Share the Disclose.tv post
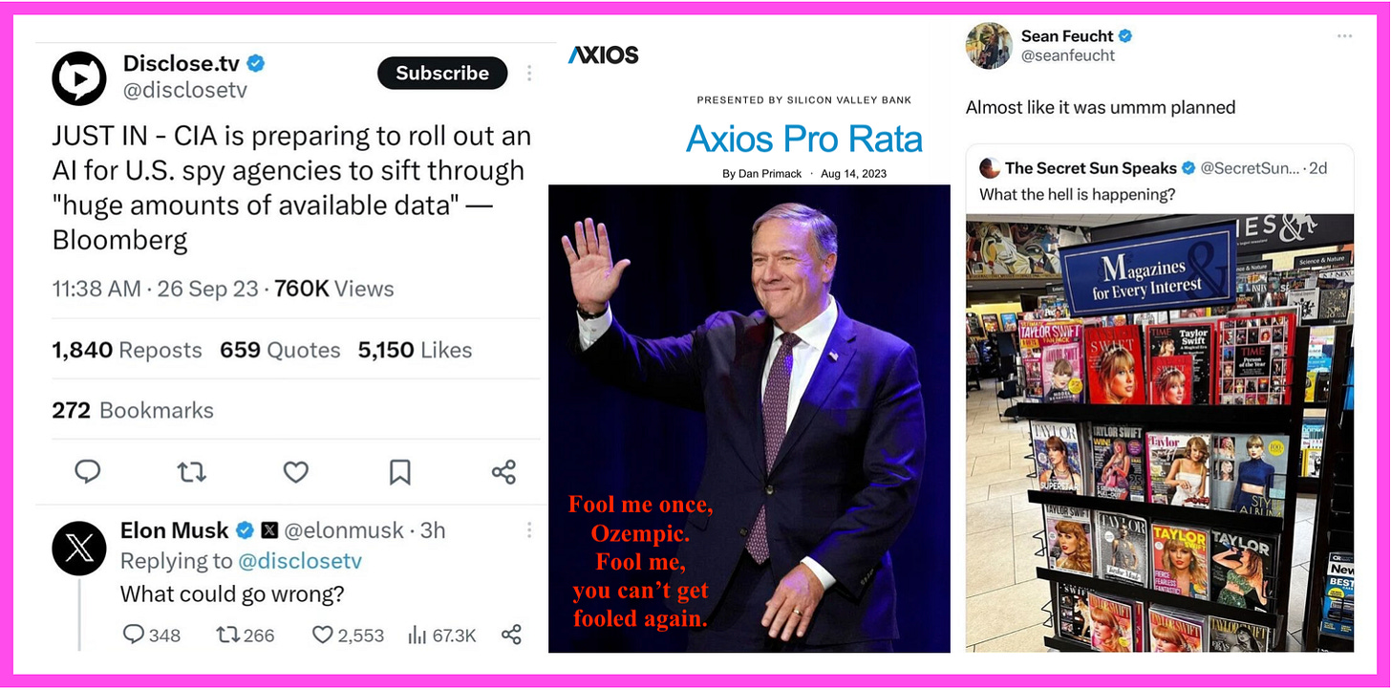This screenshot has width=1391, height=690. [503, 471]
